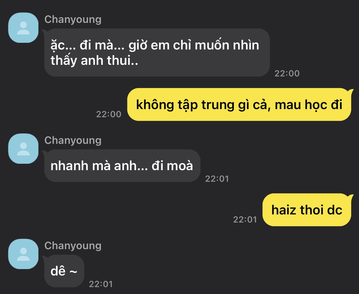
Task: Click the words 'thấy anh thui..' in the first message
Action: (x=94, y=61)
